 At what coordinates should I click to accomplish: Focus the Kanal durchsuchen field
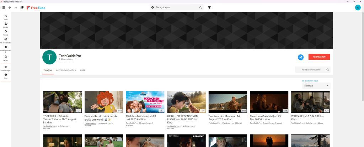point(313,69)
